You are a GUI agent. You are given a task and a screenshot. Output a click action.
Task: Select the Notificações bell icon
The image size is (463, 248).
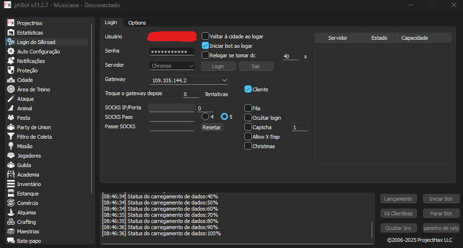(x=11, y=61)
